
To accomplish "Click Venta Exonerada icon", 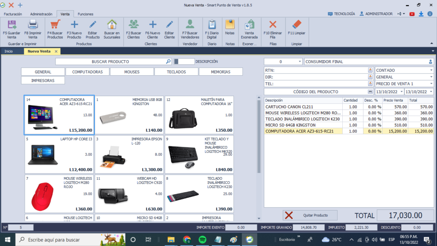I will pos(249,26).
